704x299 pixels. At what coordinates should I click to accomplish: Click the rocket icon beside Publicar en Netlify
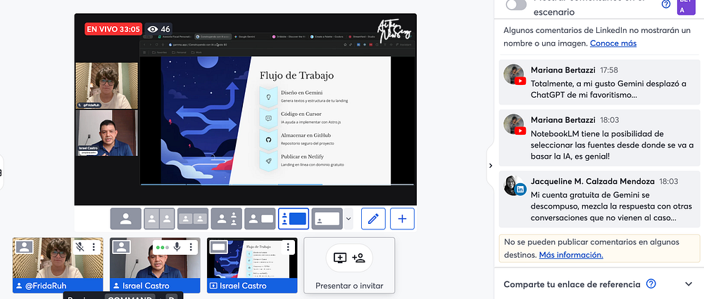coord(268,161)
